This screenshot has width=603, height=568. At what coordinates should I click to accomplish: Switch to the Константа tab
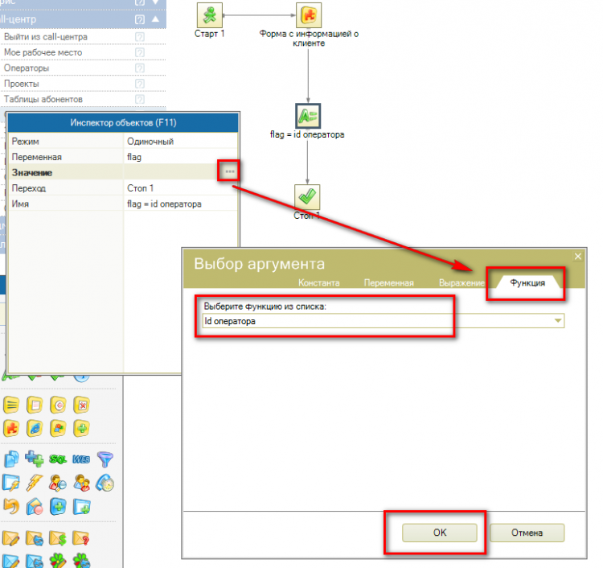(x=318, y=283)
